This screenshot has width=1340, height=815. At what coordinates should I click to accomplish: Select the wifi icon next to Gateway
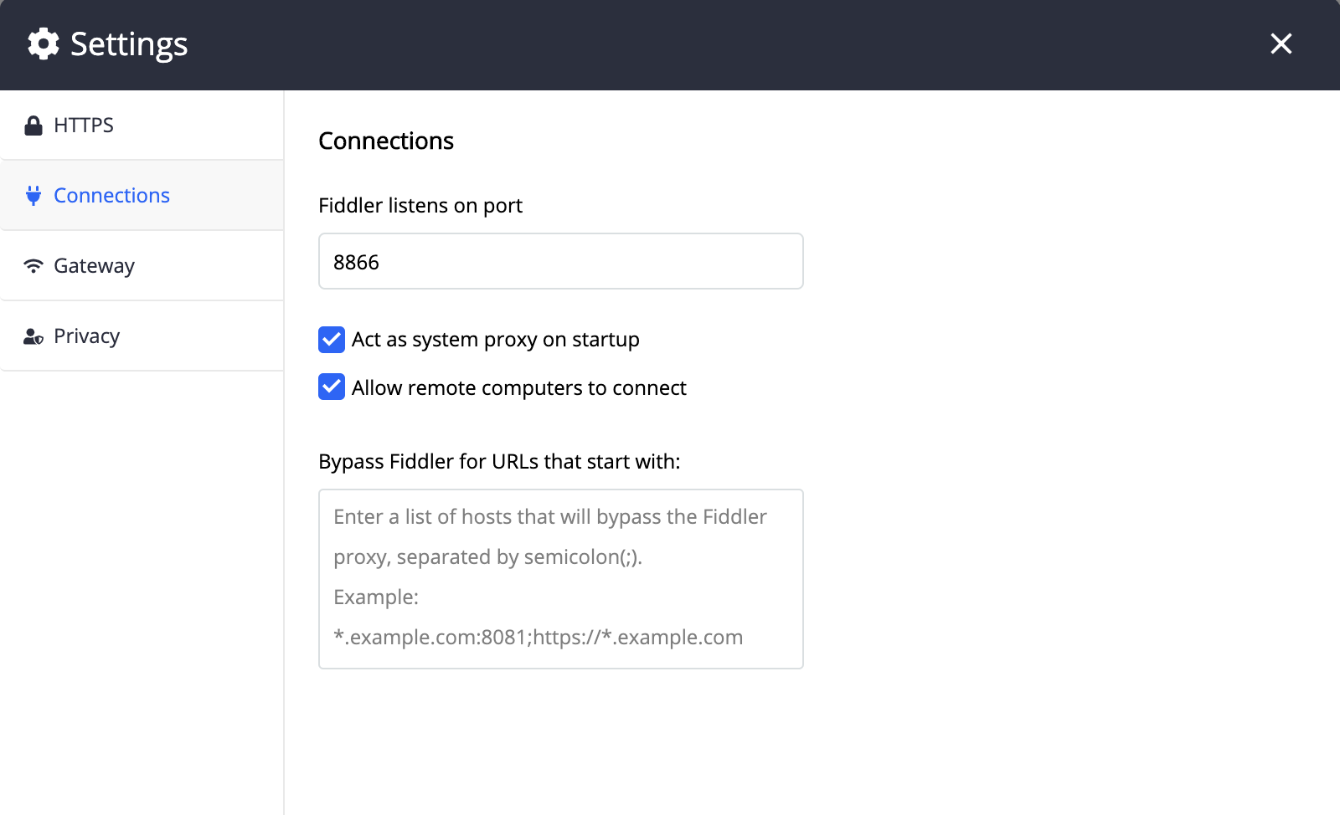[x=33, y=265]
